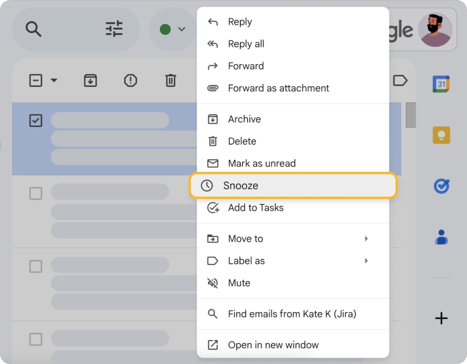Click the email list scrollbar thumb
Image resolution: width=467 pixels, height=364 pixels.
pyautogui.click(x=411, y=115)
